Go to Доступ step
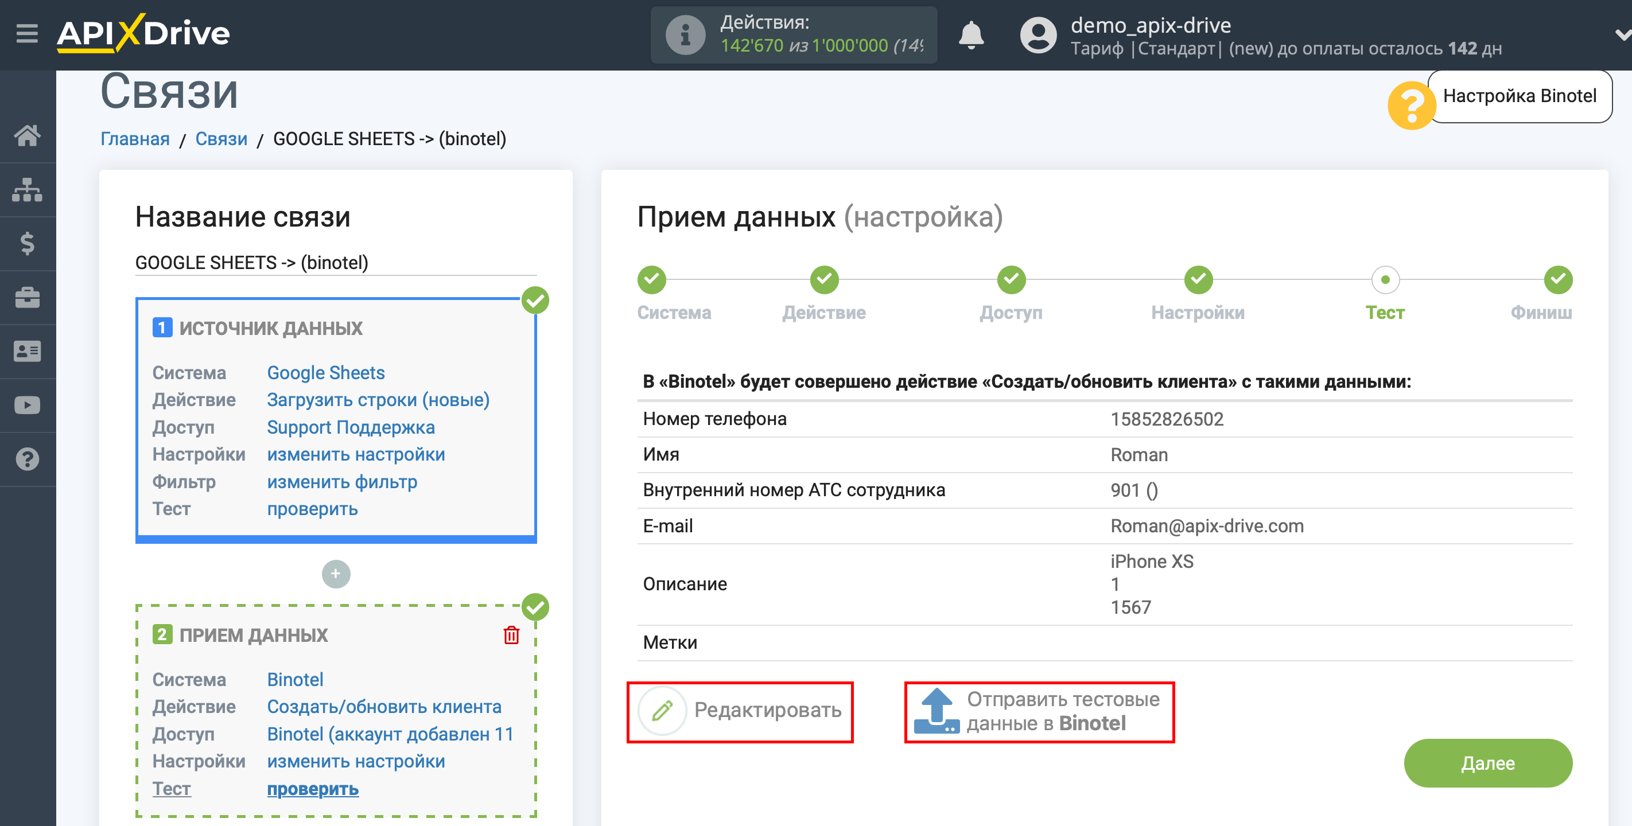This screenshot has height=826, width=1632. (x=1011, y=279)
